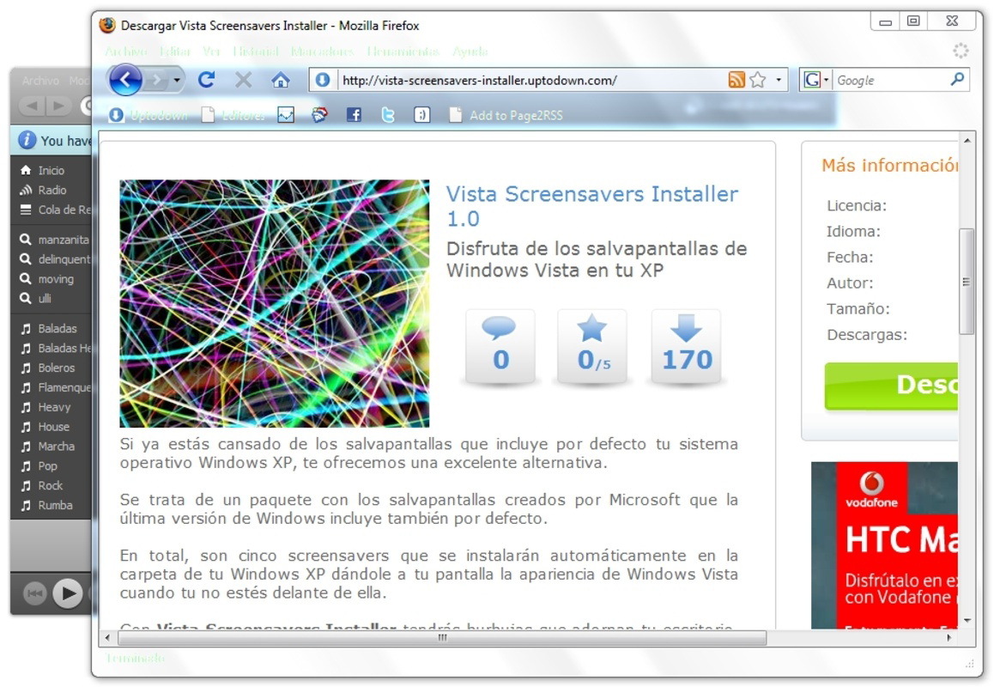Open Cola de Re... queue in music player
This screenshot has height=687, width=994.
[55, 210]
